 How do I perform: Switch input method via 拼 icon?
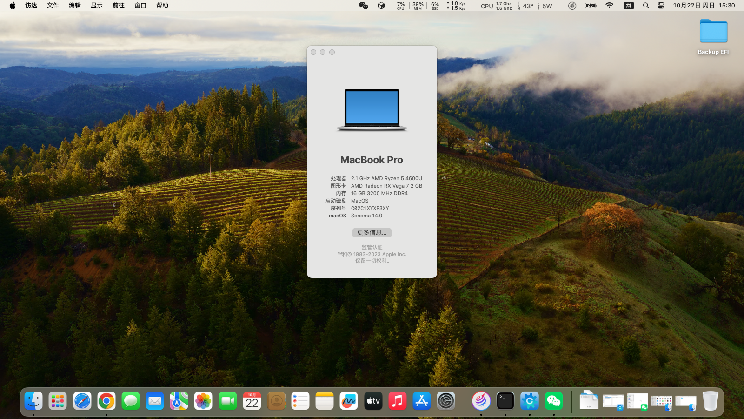point(629,6)
